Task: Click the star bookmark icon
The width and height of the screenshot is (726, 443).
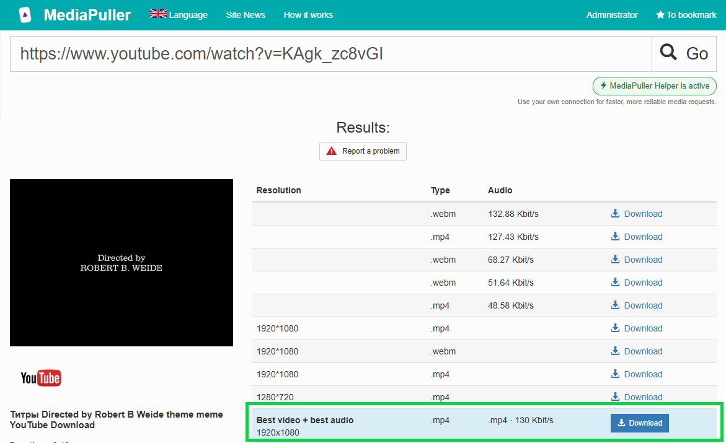Action: point(660,15)
